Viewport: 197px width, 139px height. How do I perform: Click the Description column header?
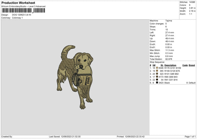(x=170, y=65)
